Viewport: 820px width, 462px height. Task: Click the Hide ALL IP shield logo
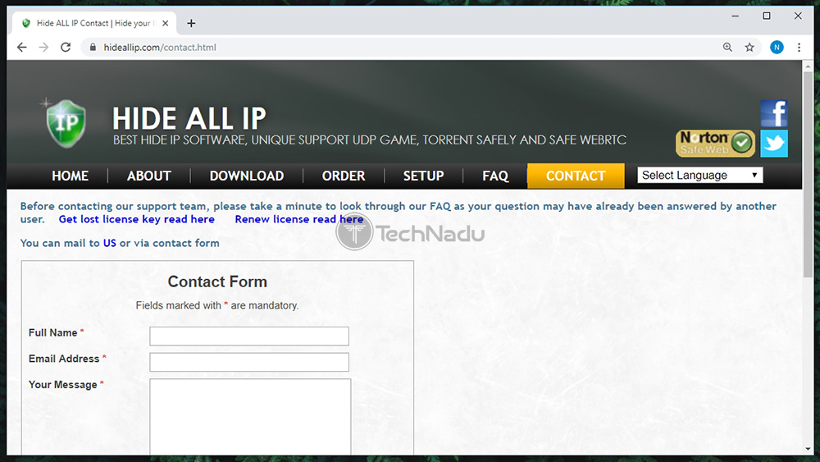(x=66, y=124)
